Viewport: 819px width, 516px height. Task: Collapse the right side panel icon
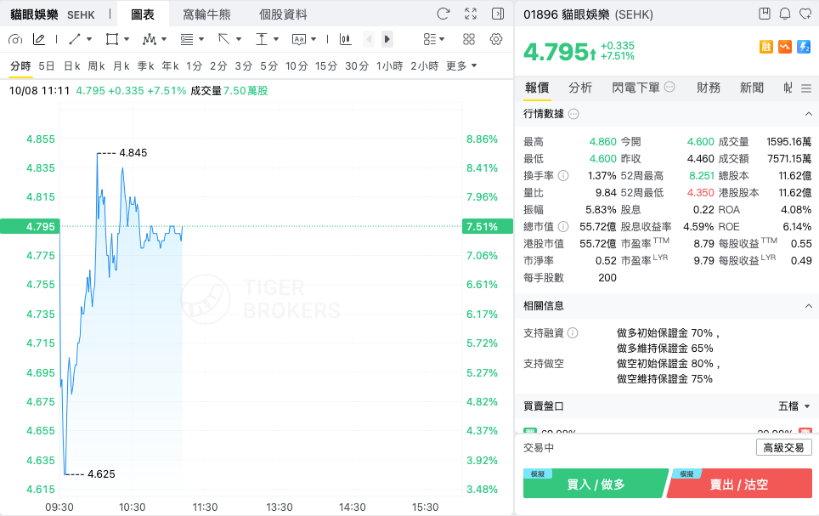click(x=498, y=14)
